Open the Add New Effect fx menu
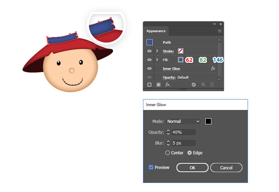Screen dimensions: 279x192 pos(168,84)
